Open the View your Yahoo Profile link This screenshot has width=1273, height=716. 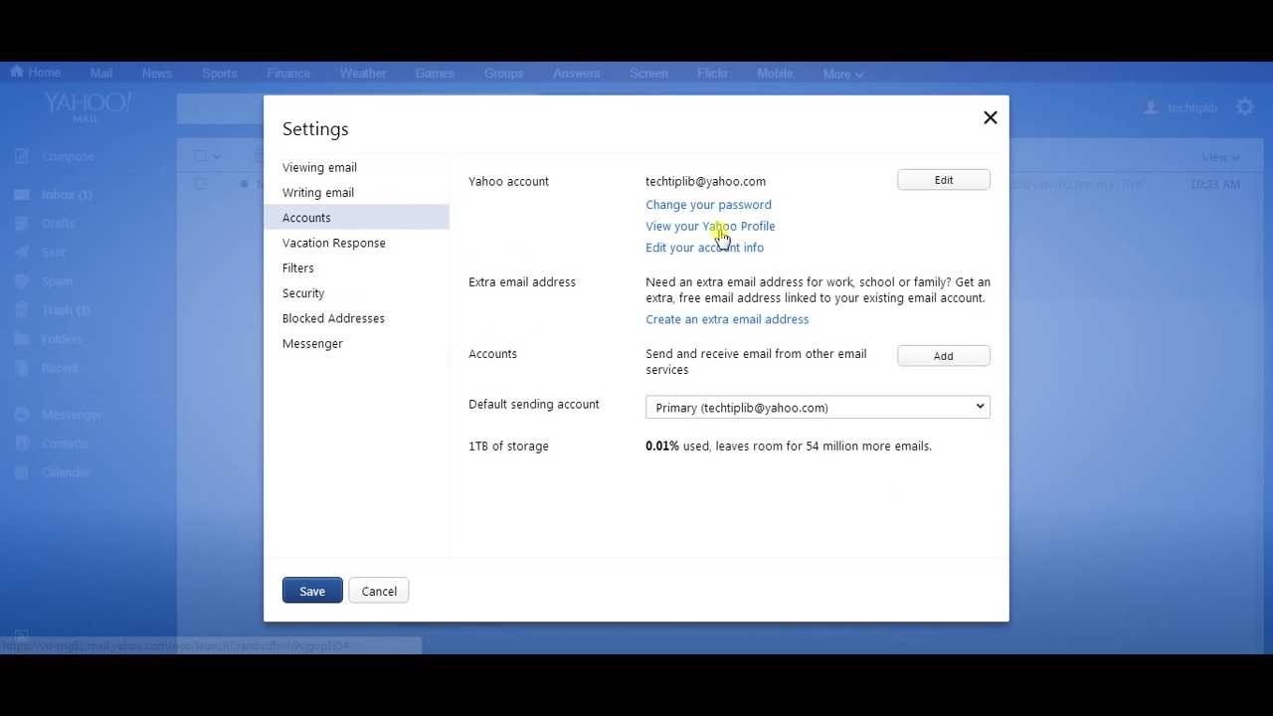click(x=710, y=226)
